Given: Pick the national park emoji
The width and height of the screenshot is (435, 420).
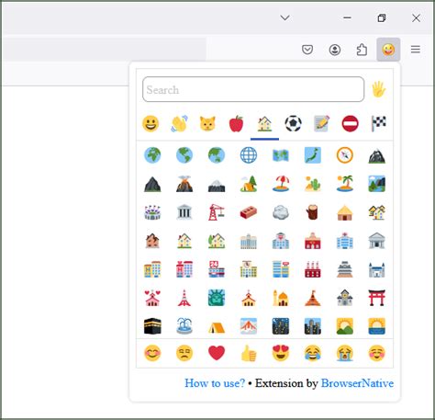Looking at the screenshot, I should 376,184.
